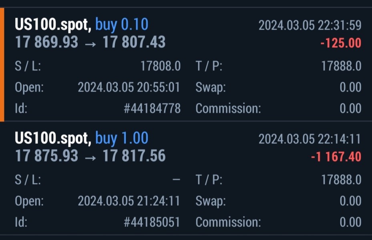Click the close time 2024.03.05 22:31:59
This screenshot has height=240, width=372.
[310, 26]
